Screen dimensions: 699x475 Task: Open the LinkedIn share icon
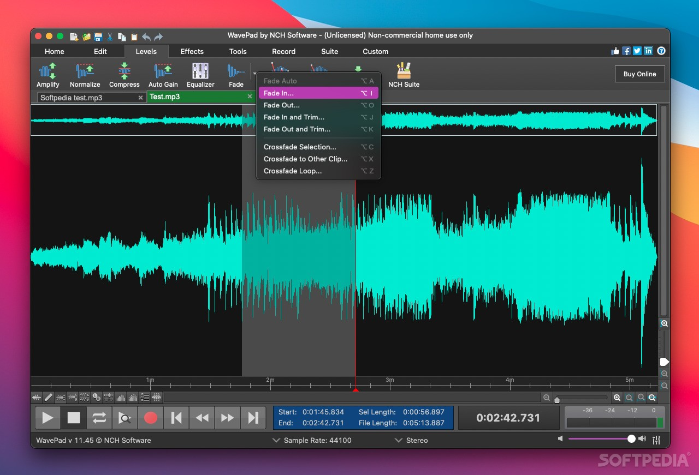pyautogui.click(x=648, y=51)
